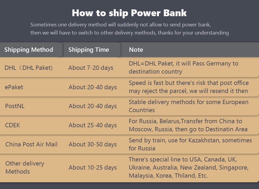
Task: Click the Send by train note
Action: coord(190,144)
